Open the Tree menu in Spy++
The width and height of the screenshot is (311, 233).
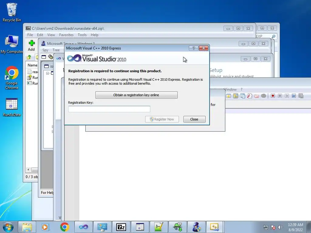pyautogui.click(x=56, y=50)
